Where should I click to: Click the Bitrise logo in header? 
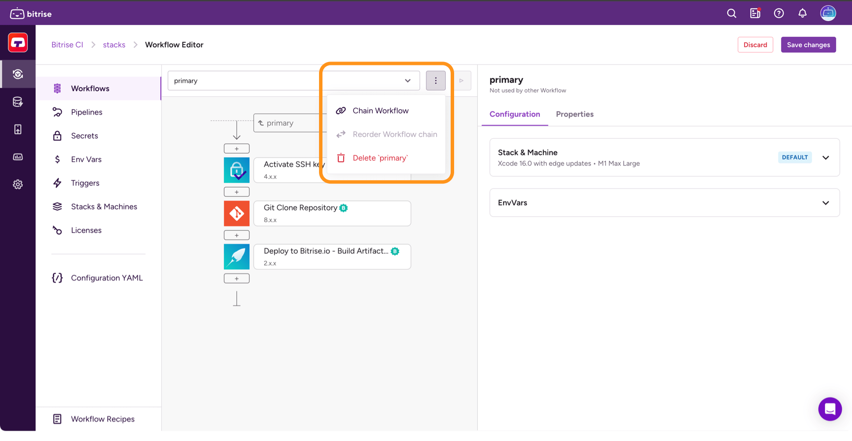[x=31, y=13]
